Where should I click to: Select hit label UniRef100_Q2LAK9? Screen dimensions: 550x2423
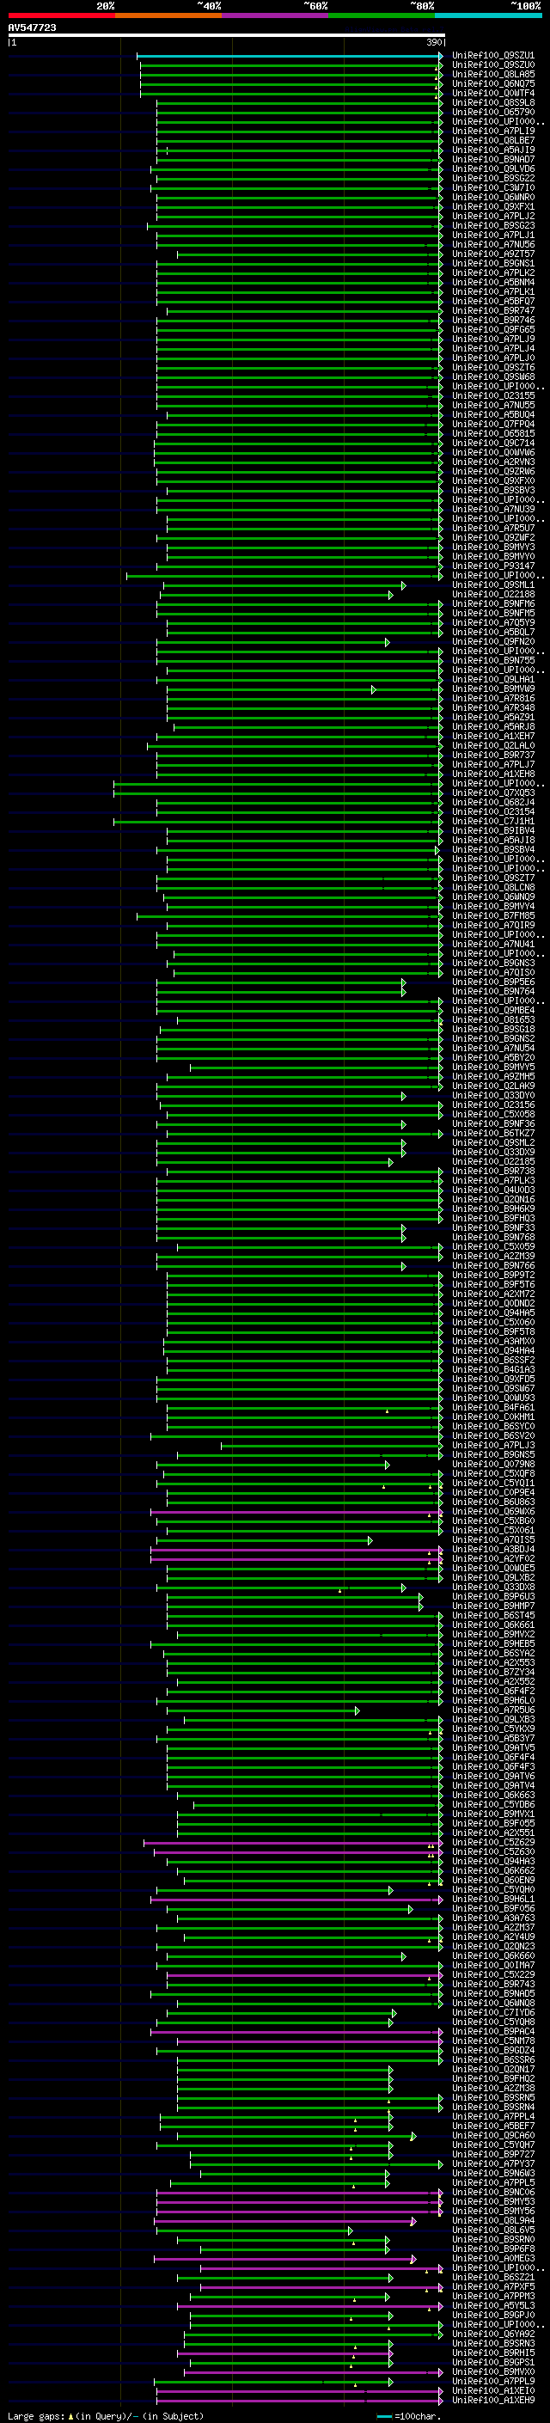point(493,1086)
